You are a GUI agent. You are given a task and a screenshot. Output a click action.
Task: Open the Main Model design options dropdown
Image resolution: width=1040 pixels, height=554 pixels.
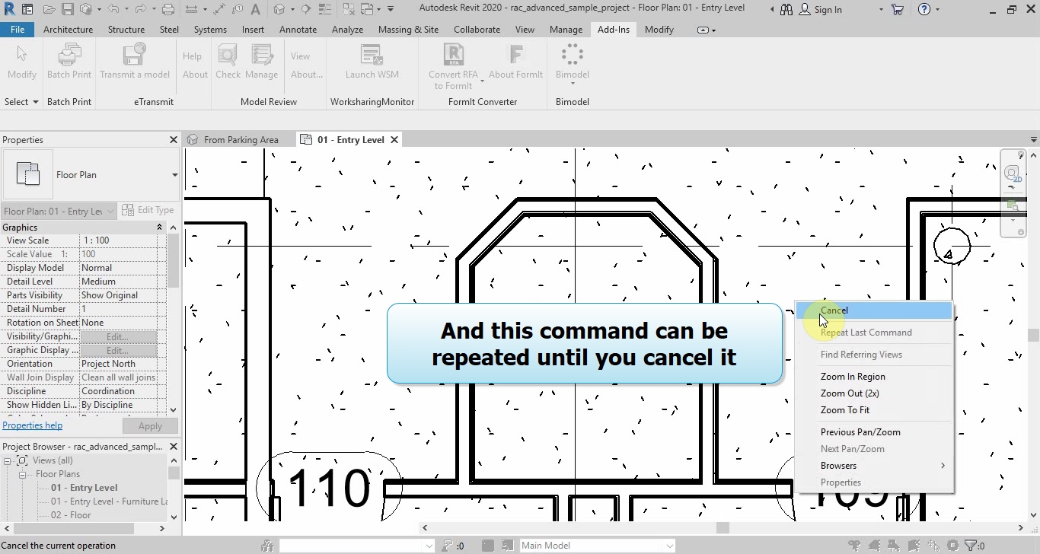click(670, 546)
